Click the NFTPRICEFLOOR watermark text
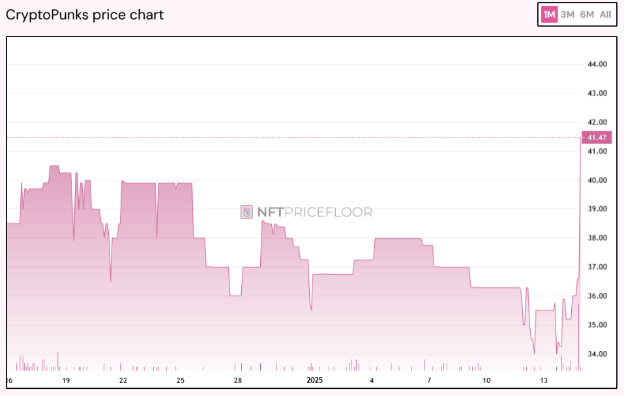The image size is (624, 396). pos(314,212)
